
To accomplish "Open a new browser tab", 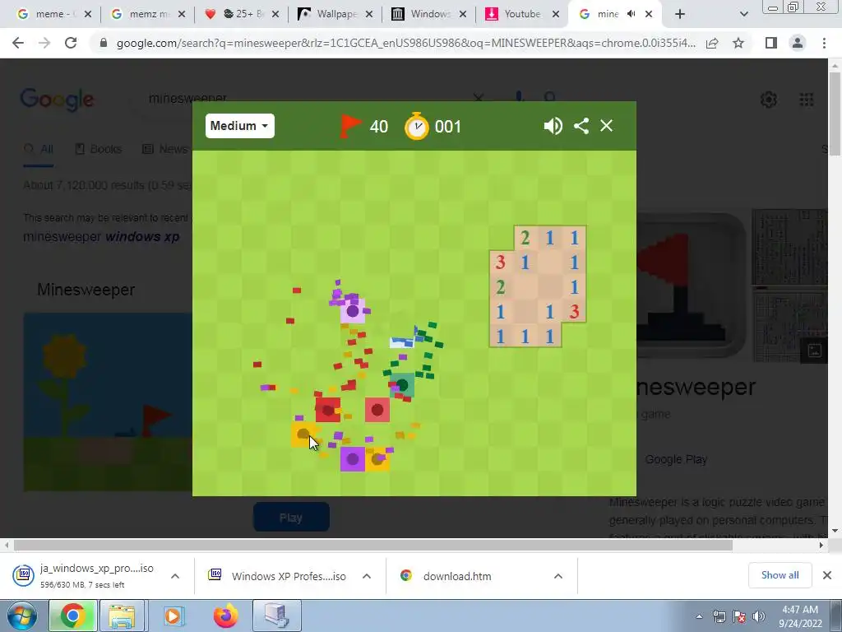I will click(680, 15).
